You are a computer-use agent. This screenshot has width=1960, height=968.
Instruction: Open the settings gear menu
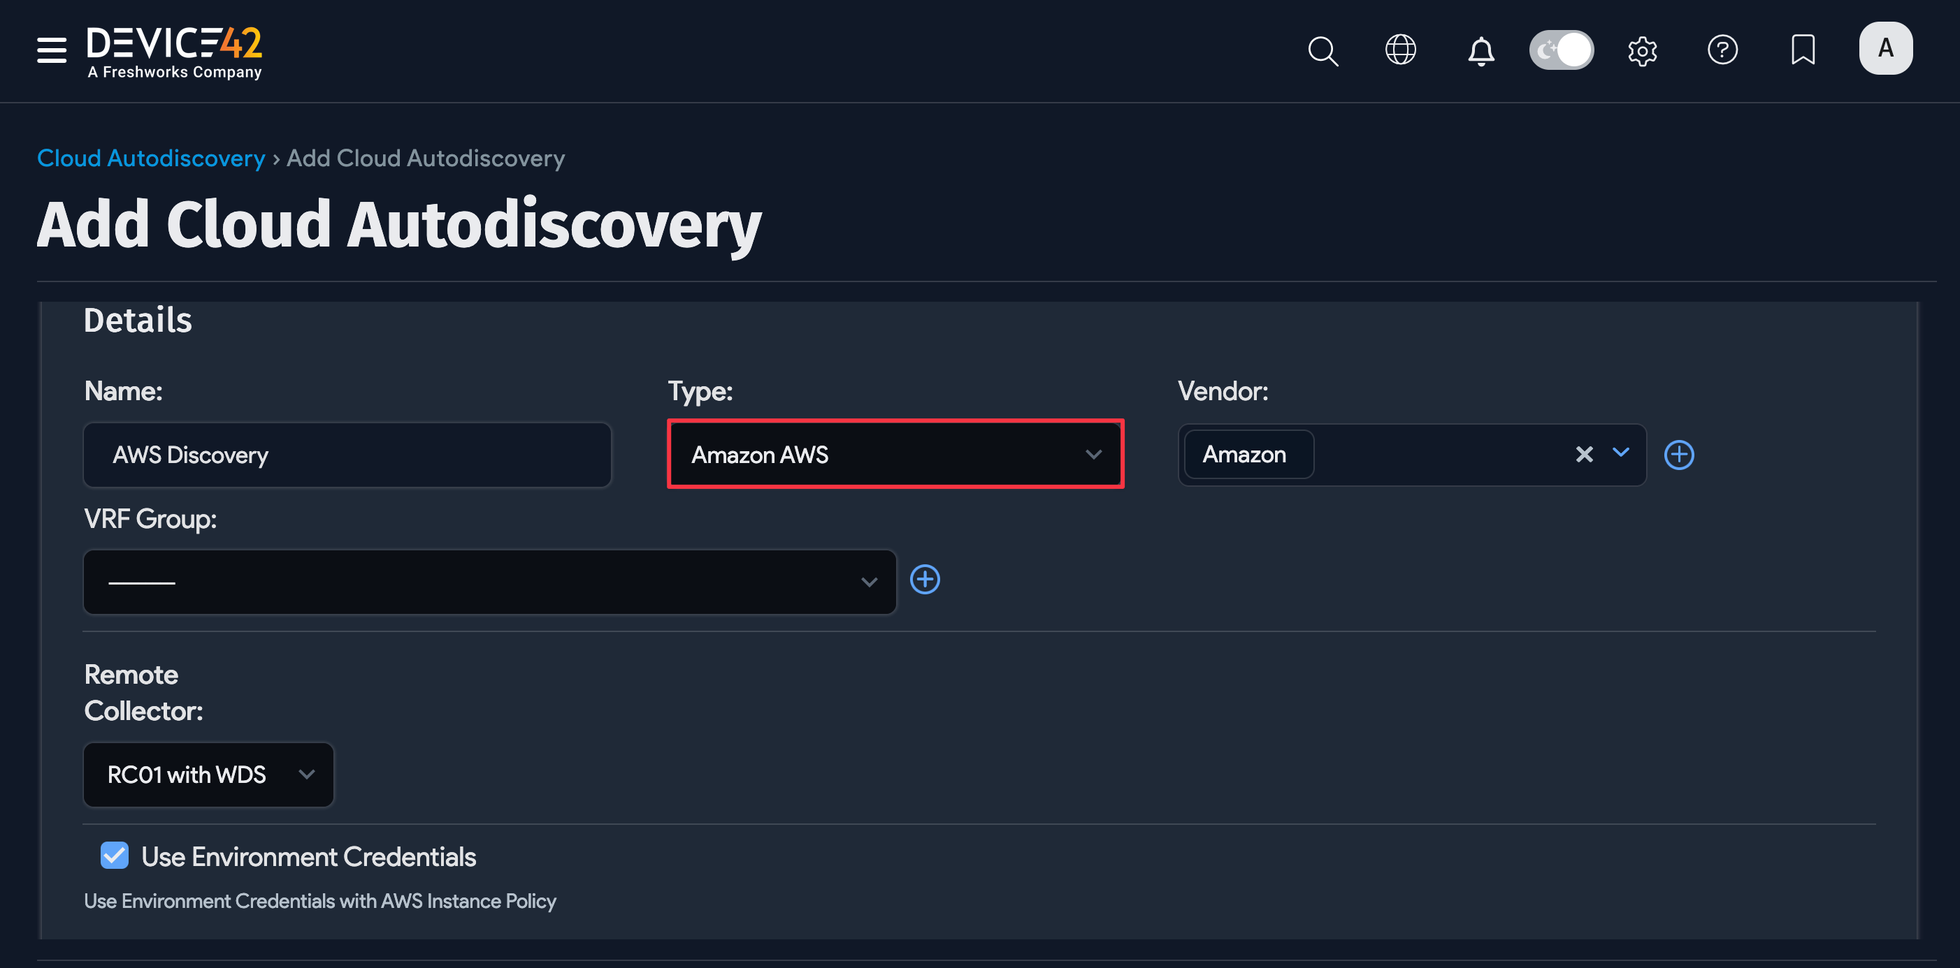1642,50
